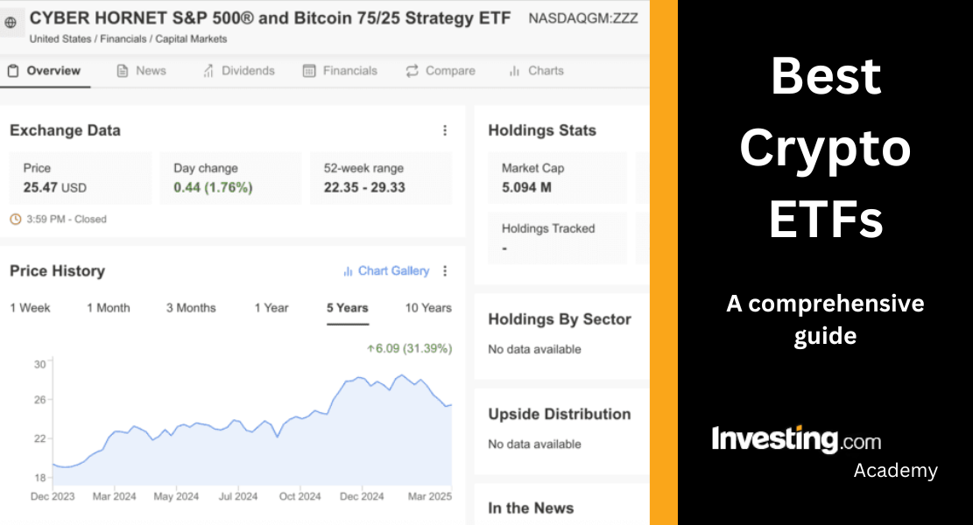Open Exchange Data three-dot menu

445,130
